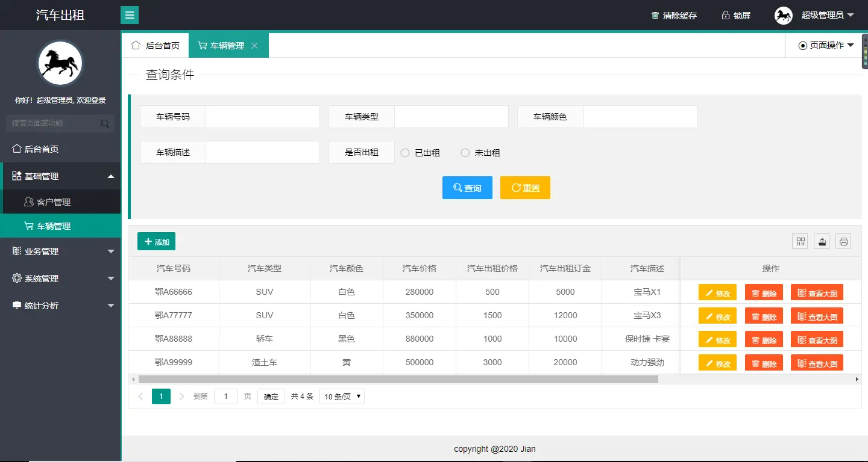
Task: Click the cell 渣土车
Action: point(265,362)
